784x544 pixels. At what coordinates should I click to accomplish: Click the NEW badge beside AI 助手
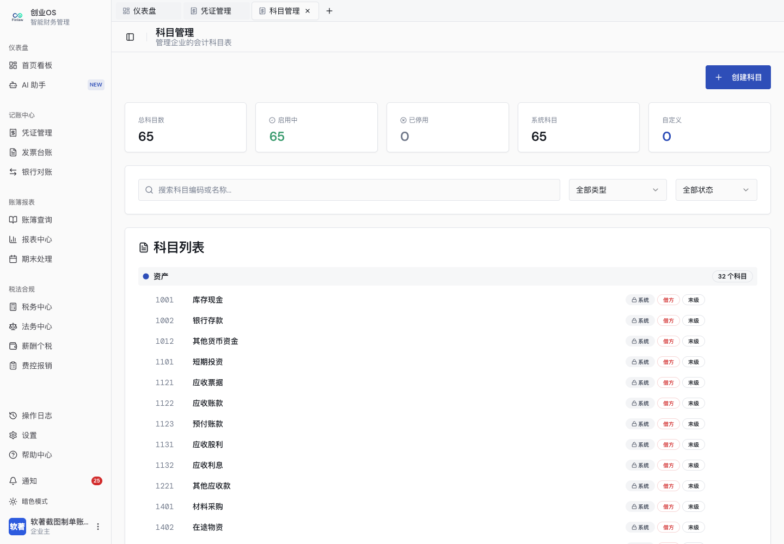(96, 85)
